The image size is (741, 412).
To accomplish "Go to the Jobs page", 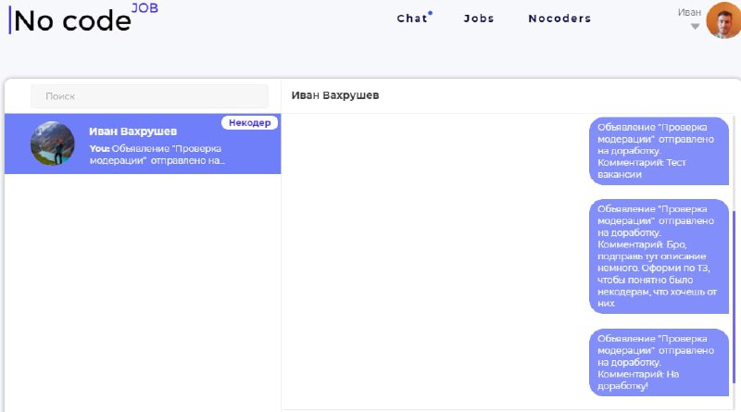I will coord(479,19).
